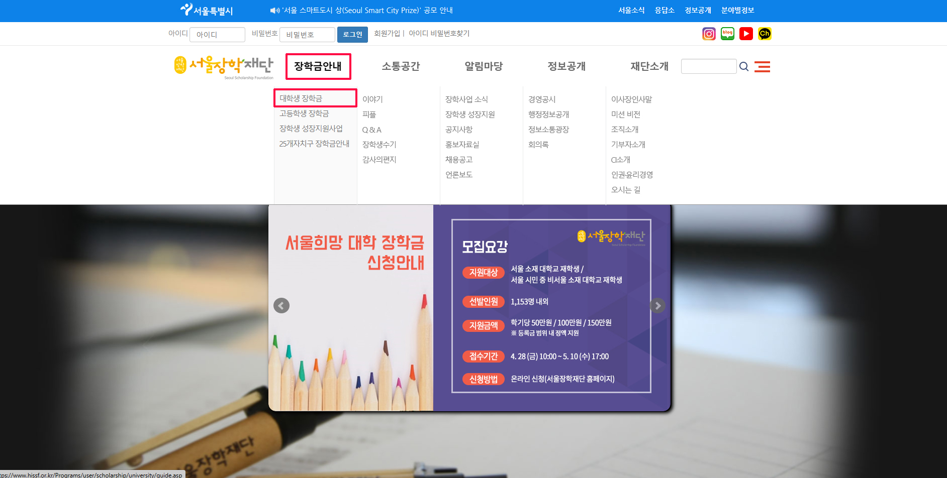Open the 회원가입 link
This screenshot has width=947, height=478.
[x=387, y=33]
